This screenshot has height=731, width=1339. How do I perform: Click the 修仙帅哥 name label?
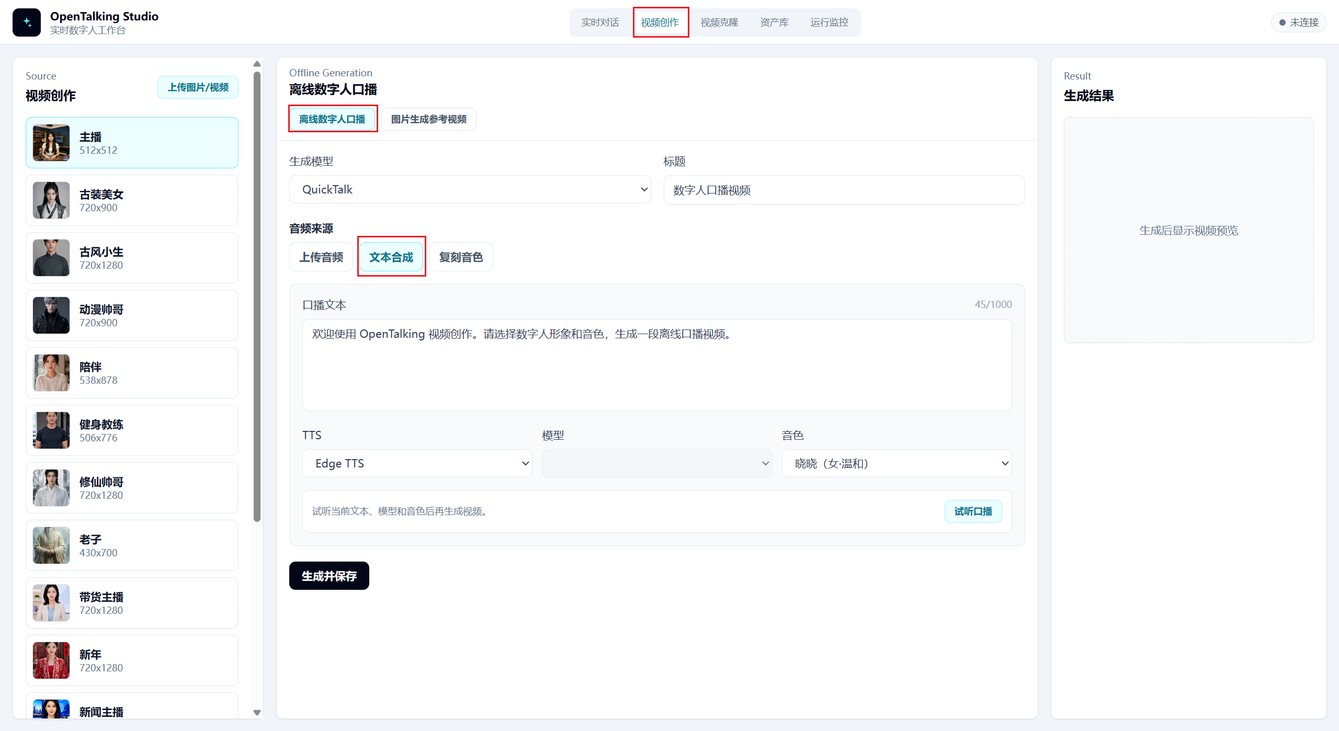pyautogui.click(x=101, y=482)
